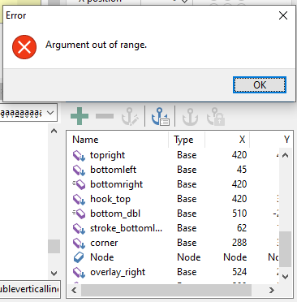297x302 pixels.
Task: Click the locked anchor toolbar icon
Action: click(x=216, y=117)
